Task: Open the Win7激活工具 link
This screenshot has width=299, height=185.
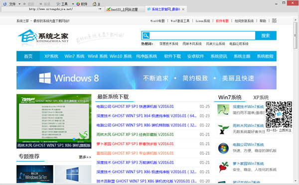Action: [x=180, y=21]
